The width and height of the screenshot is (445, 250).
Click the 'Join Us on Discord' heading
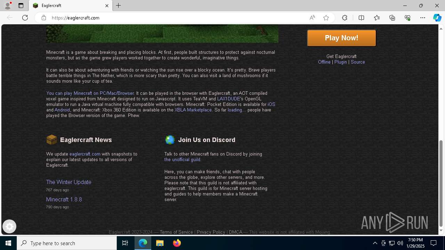[x=207, y=140]
